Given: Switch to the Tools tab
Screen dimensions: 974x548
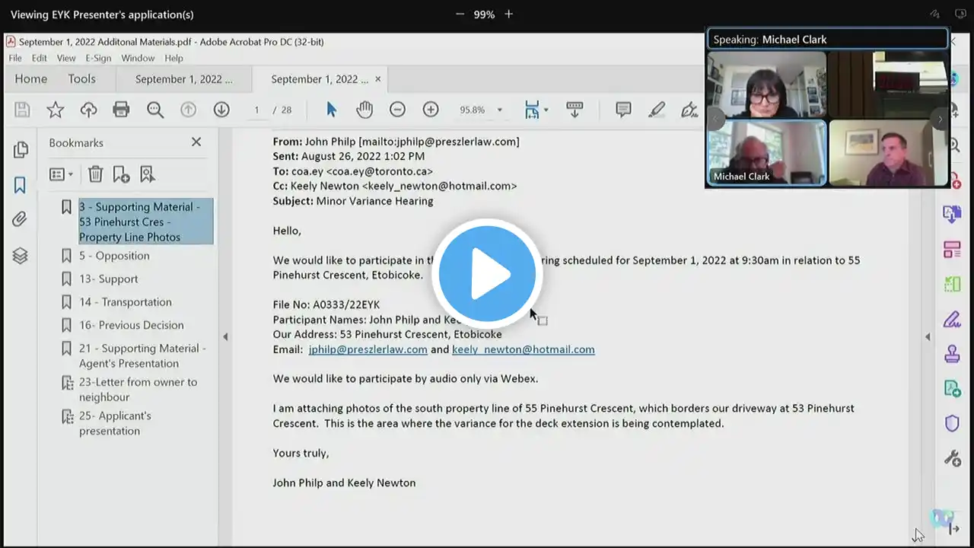Looking at the screenshot, I should [x=81, y=79].
